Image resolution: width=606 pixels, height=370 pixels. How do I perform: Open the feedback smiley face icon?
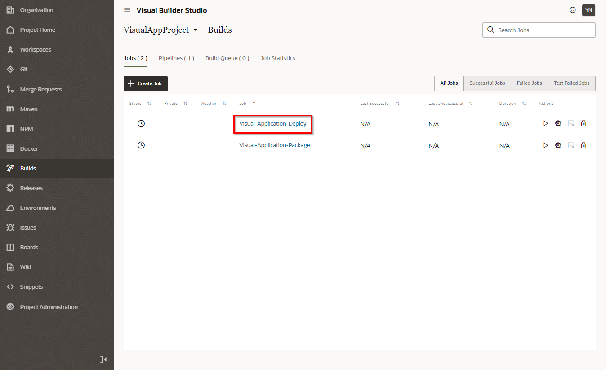pyautogui.click(x=572, y=10)
